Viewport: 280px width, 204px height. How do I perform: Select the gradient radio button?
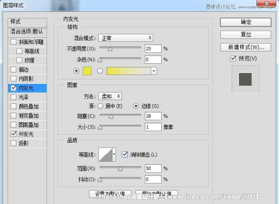[100, 71]
